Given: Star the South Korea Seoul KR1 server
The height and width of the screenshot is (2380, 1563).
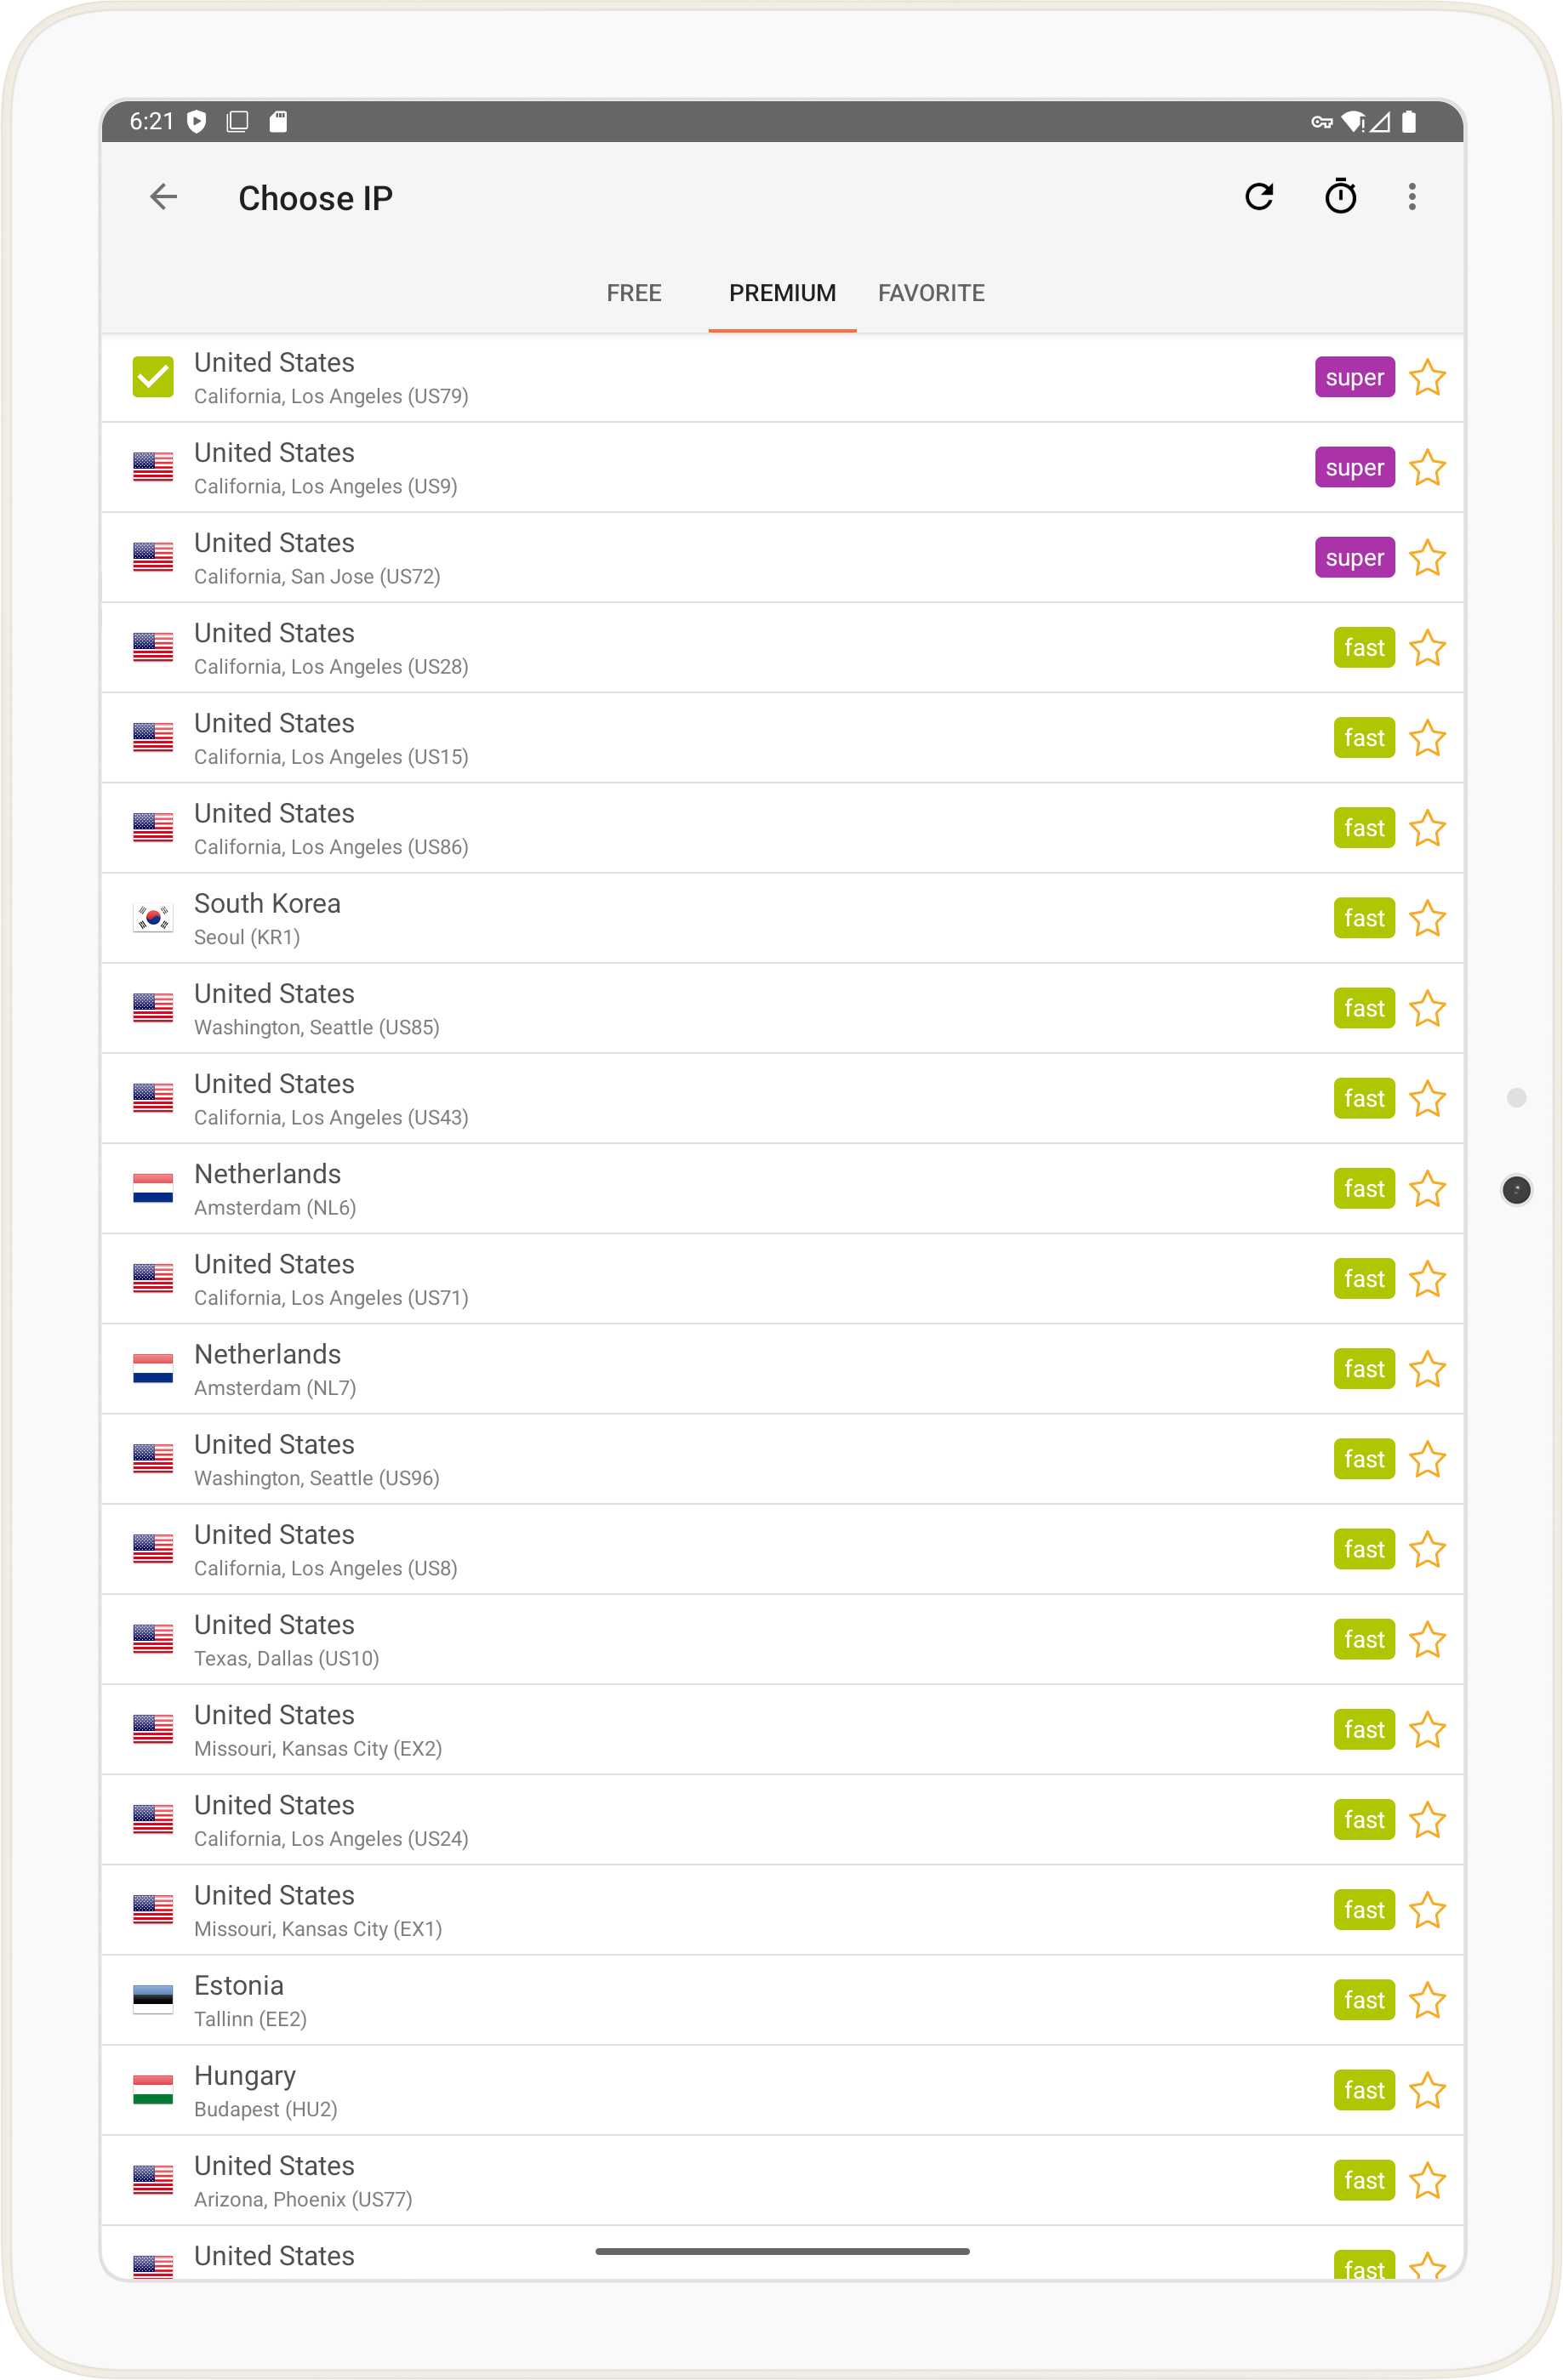Looking at the screenshot, I should [1427, 919].
